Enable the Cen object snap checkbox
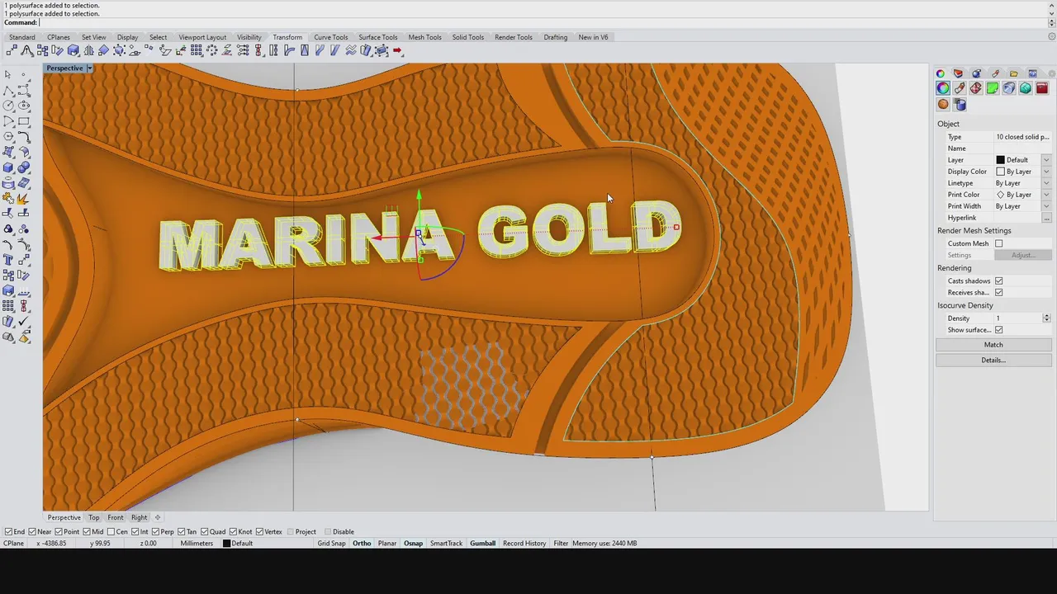Image resolution: width=1057 pixels, height=594 pixels. click(x=111, y=531)
